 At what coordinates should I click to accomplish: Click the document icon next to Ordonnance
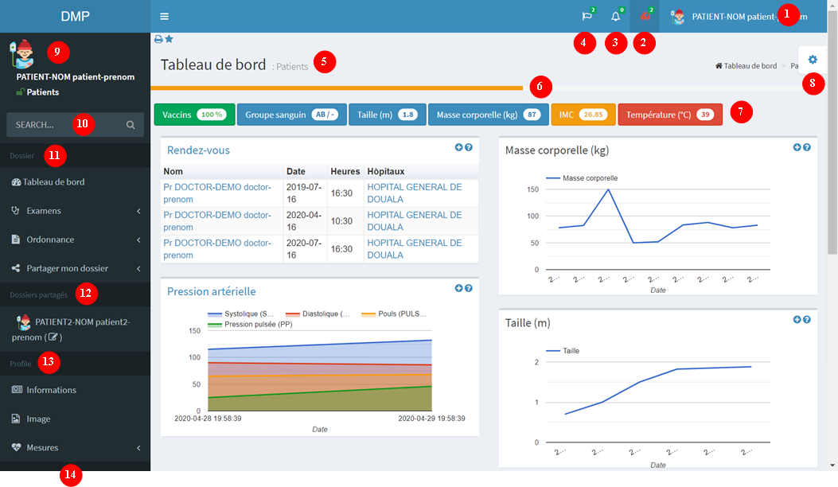[x=15, y=240]
